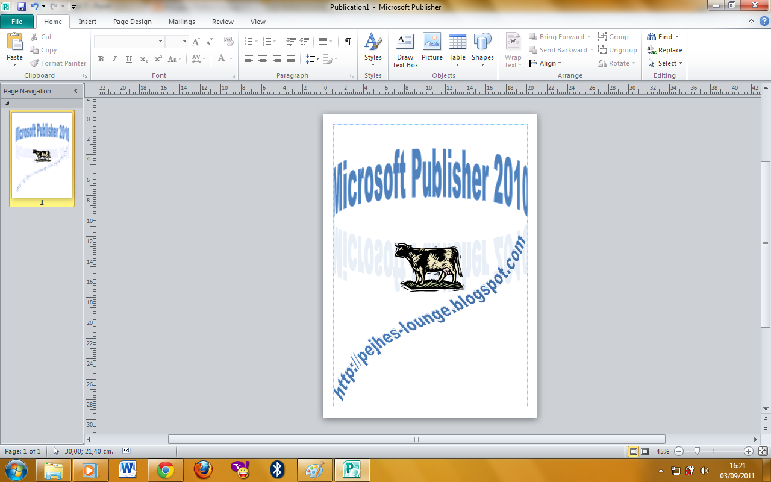The image size is (771, 482).
Task: Open the Character Spacing dropdown
Action: coord(199,59)
